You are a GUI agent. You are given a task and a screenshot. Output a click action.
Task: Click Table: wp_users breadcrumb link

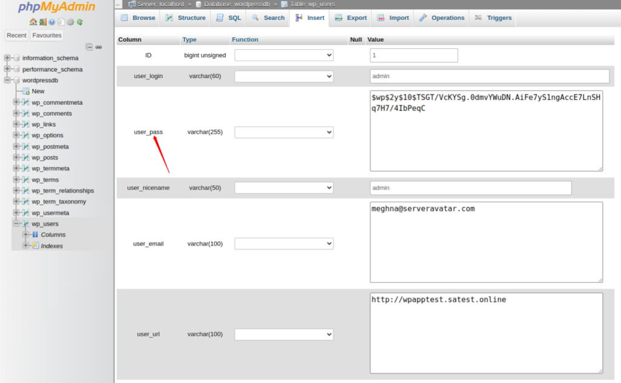pos(312,4)
